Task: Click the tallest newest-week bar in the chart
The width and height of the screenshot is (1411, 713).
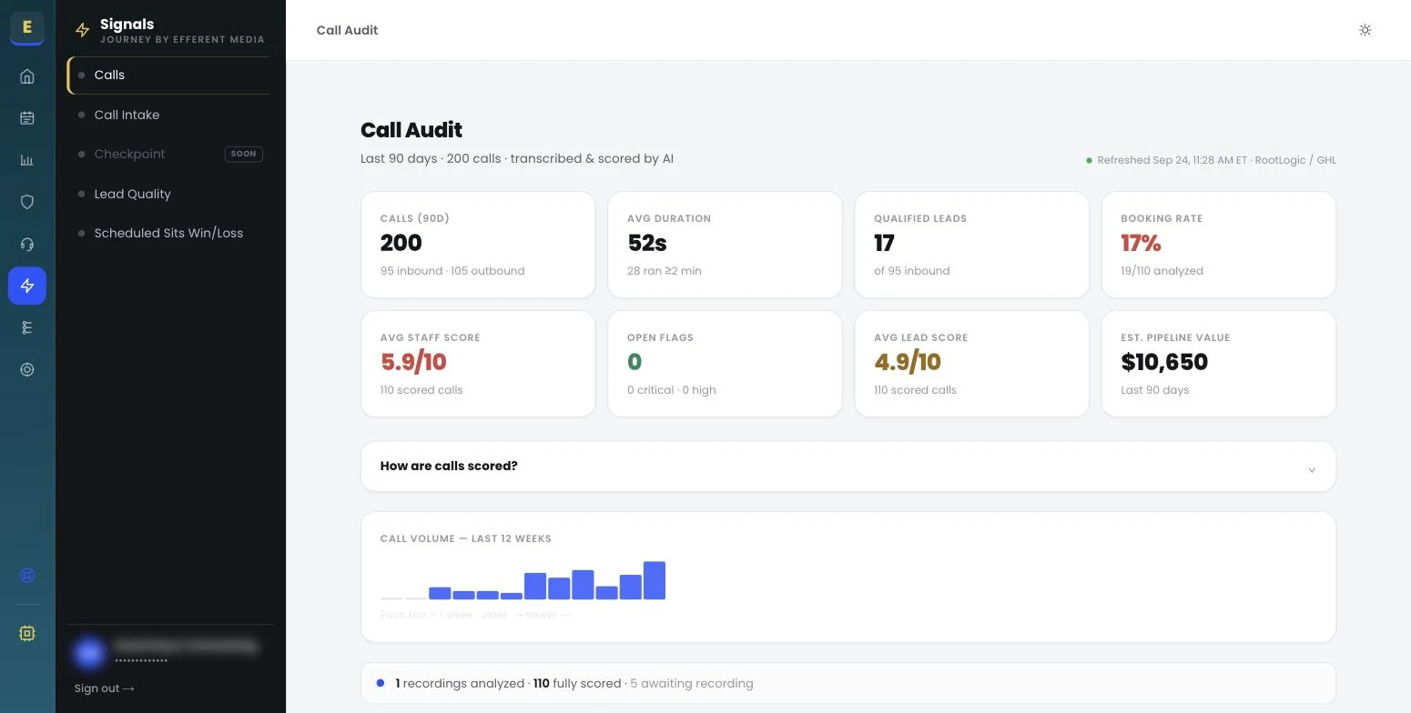Action: pos(655,580)
